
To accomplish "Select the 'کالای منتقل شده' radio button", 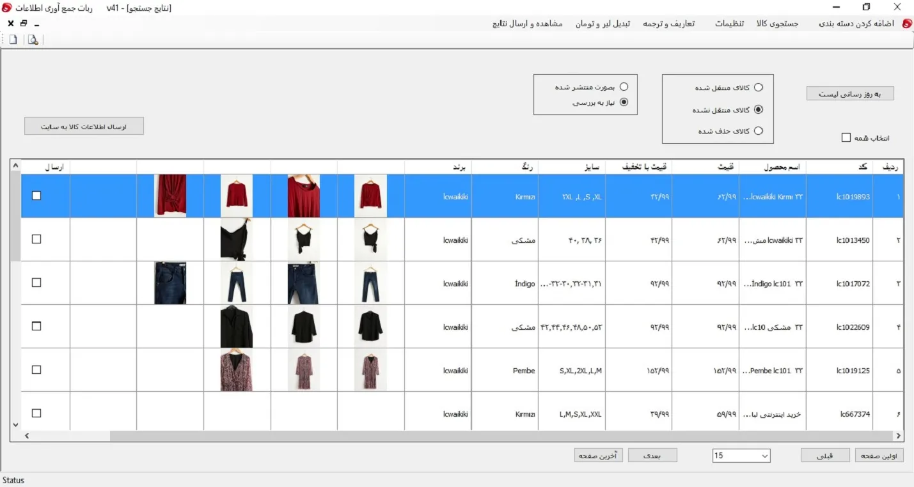I will point(759,88).
